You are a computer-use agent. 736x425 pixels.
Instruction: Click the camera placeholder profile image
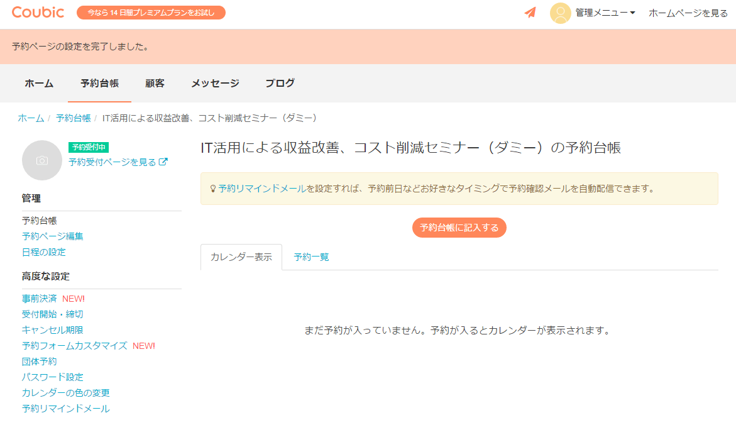[x=42, y=160]
